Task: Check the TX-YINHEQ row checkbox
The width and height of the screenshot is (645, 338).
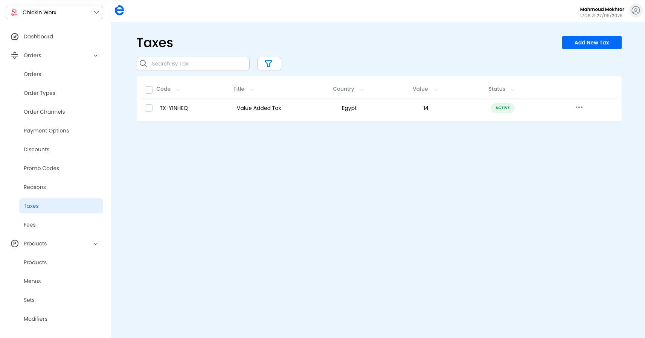Action: click(x=149, y=108)
